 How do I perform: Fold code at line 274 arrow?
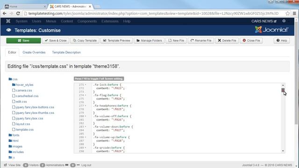point(85,95)
